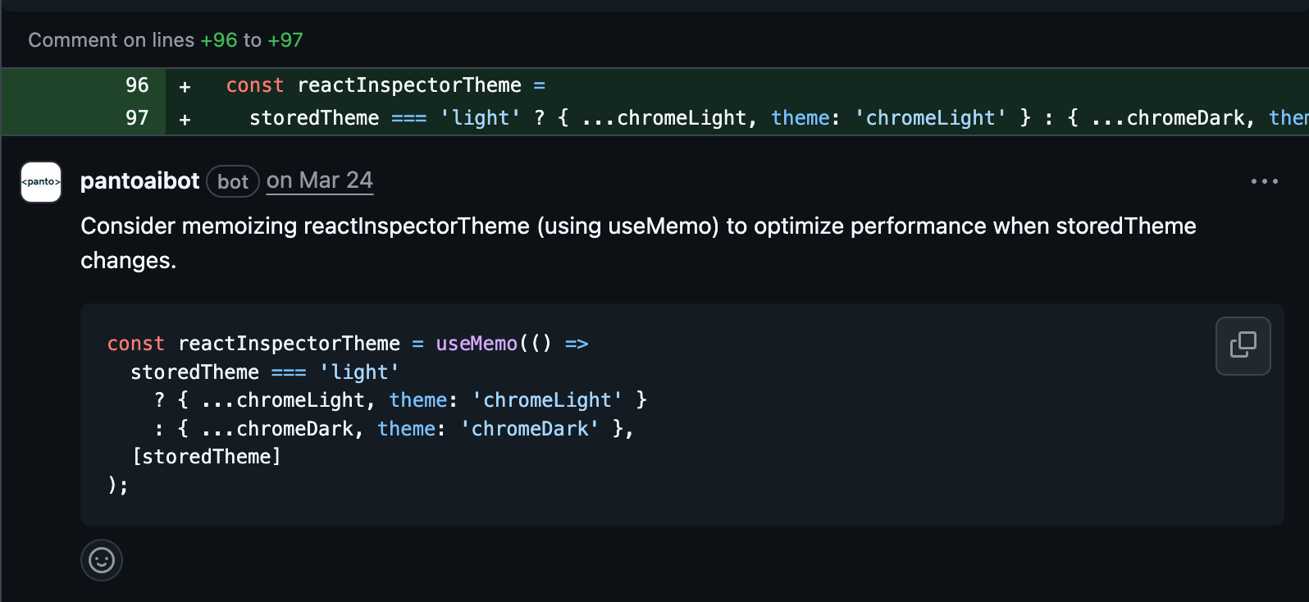Screen dimensions: 1309x602
Task: Click the "theme: 'chromeLight'" snippet line
Action: [401, 400]
